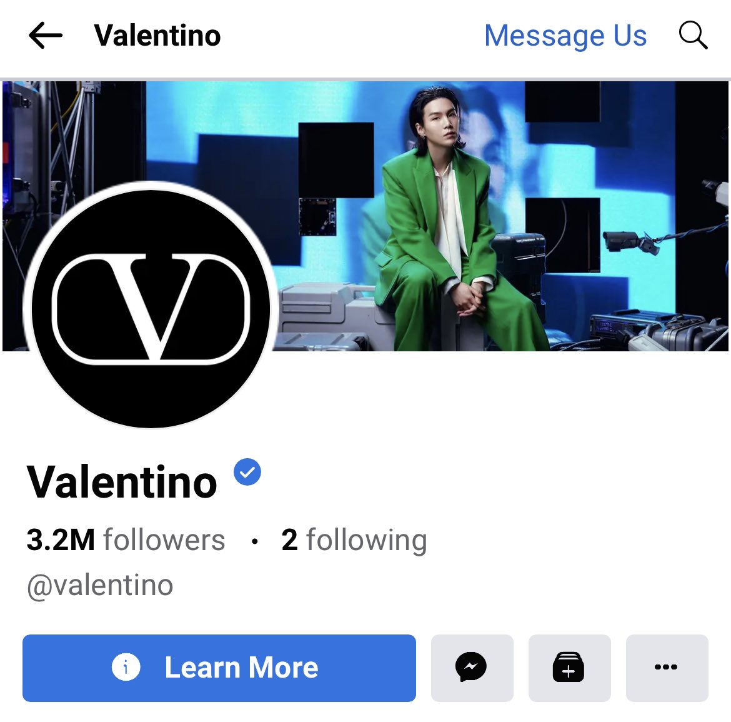Tap the follow page plus icon button
The image size is (731, 722).
[x=569, y=668]
